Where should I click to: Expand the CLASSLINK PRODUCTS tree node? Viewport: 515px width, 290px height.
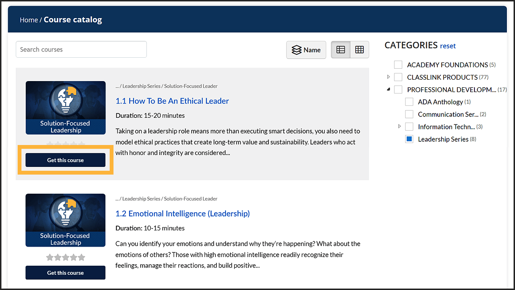[389, 77]
